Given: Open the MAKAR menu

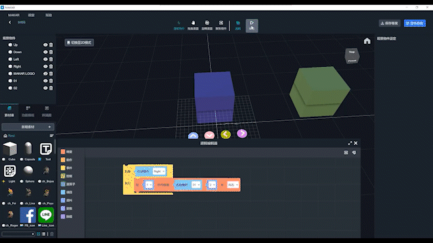Looking at the screenshot, I should [x=14, y=15].
